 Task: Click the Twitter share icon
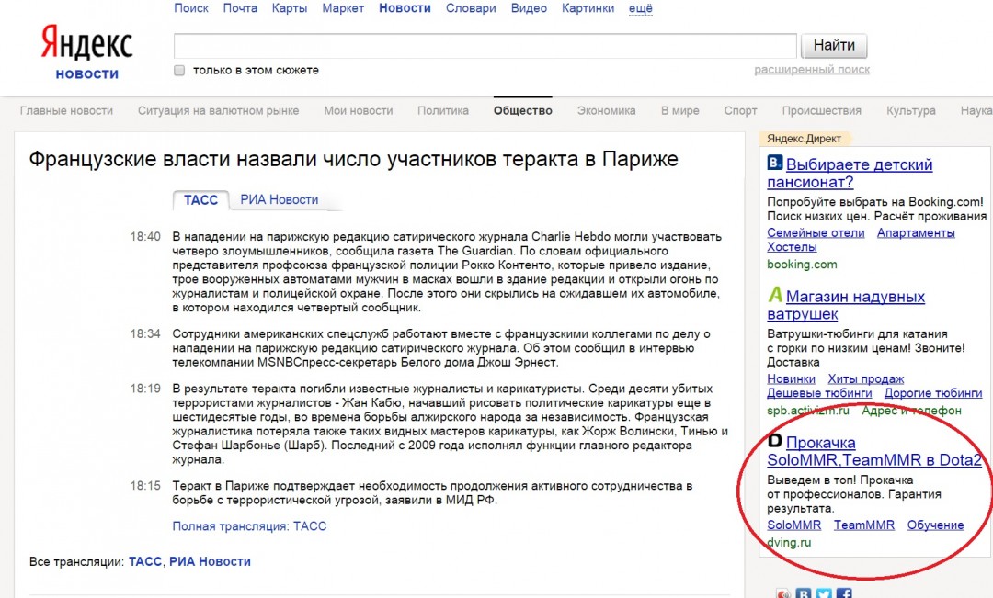[825, 593]
